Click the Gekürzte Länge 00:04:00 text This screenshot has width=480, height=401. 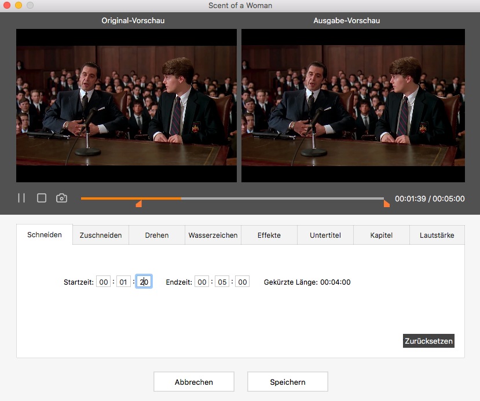[307, 282]
